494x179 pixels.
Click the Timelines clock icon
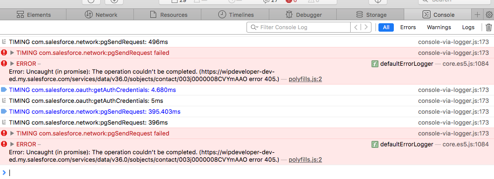[x=222, y=14]
